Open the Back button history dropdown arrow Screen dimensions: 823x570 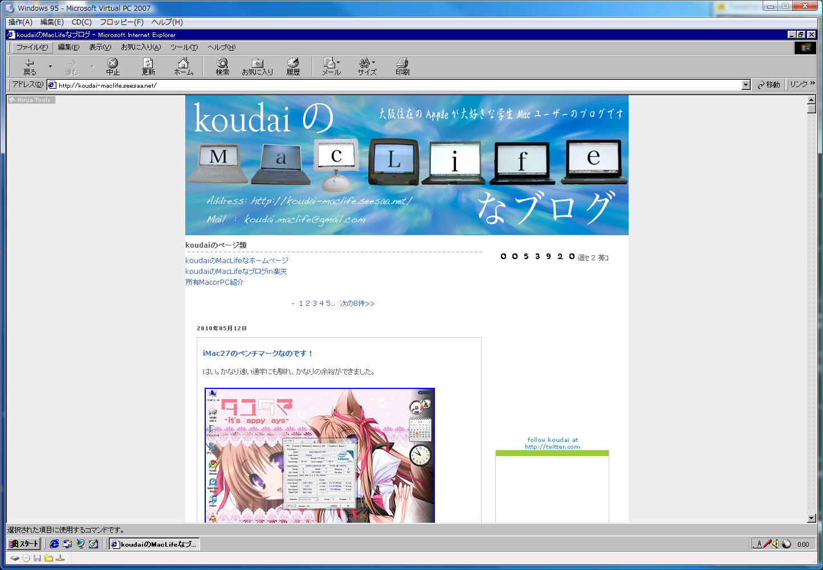(50, 67)
